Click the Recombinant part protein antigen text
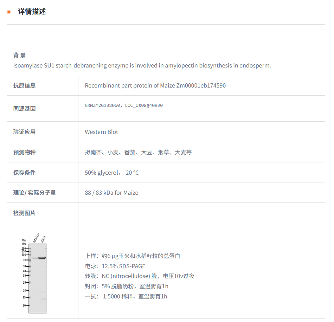Image resolution: width=334 pixels, height=322 pixels. click(155, 85)
